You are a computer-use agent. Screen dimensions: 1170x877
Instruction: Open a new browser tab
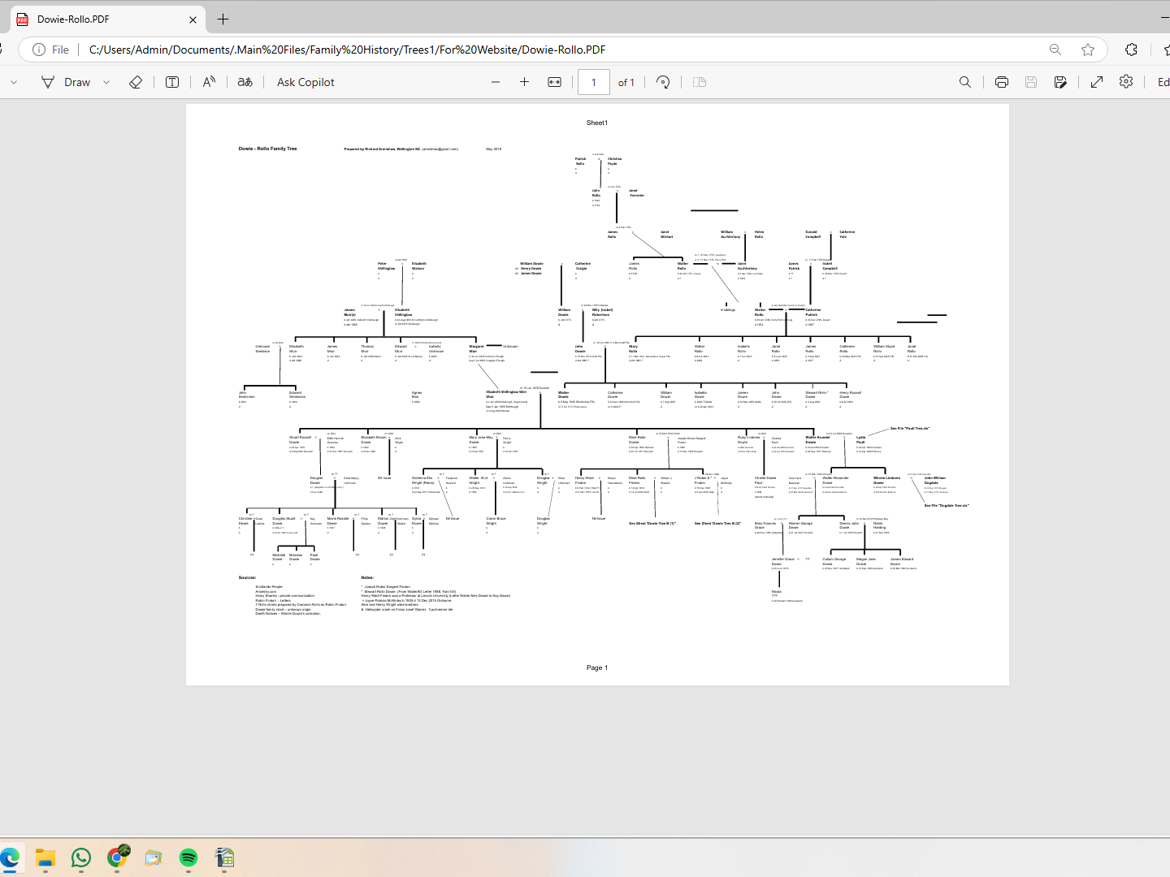223,19
